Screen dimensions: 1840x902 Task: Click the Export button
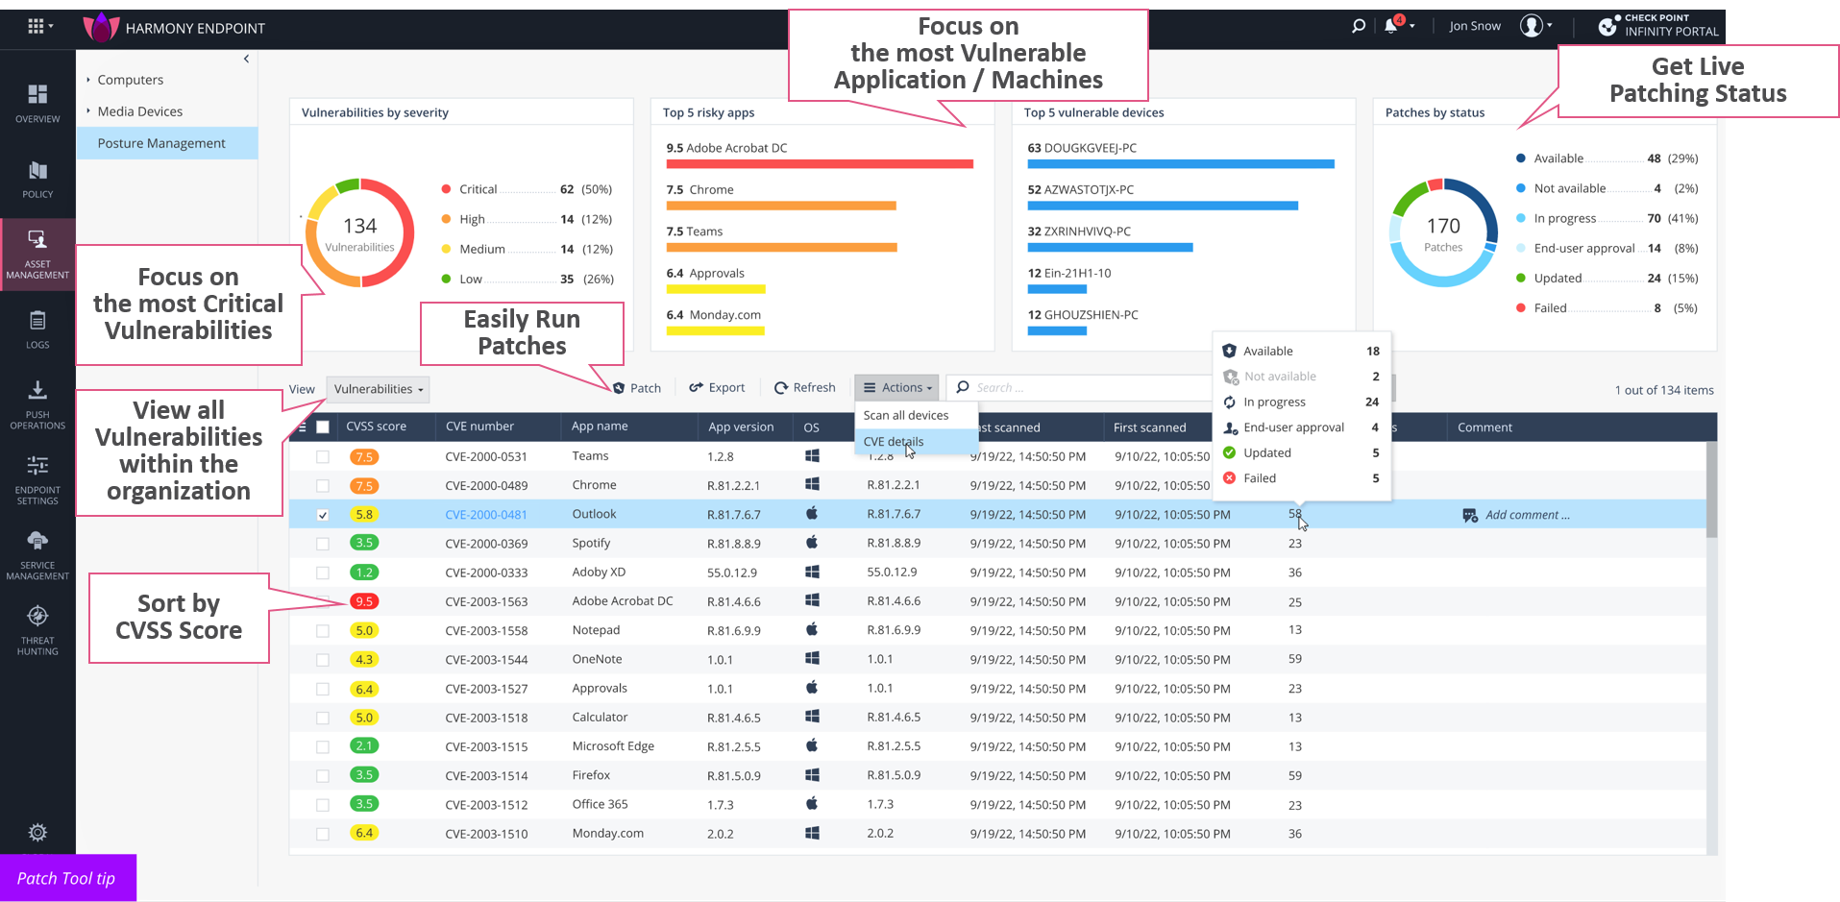point(717,388)
